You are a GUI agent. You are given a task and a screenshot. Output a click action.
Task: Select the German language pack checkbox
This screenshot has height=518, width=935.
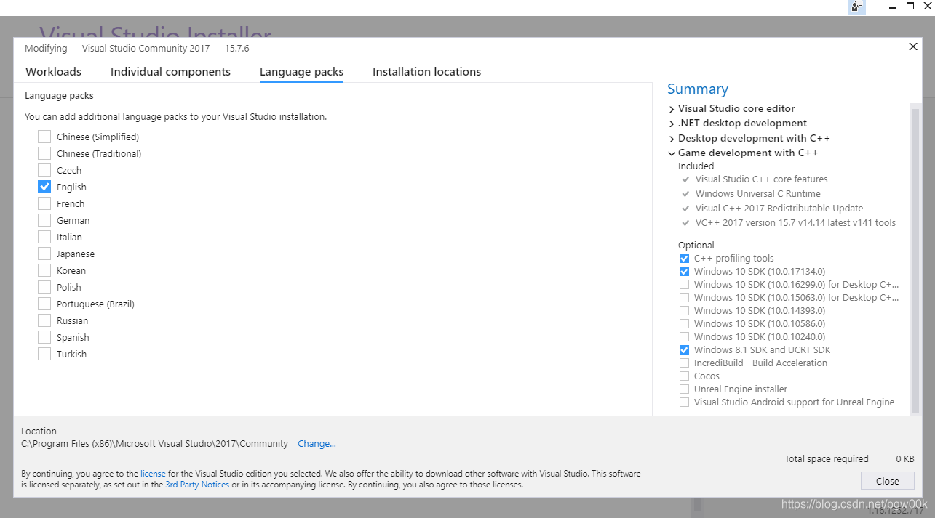click(44, 220)
